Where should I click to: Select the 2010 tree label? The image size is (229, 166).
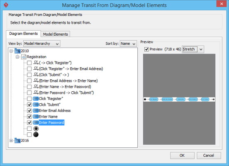[x=25, y=51]
